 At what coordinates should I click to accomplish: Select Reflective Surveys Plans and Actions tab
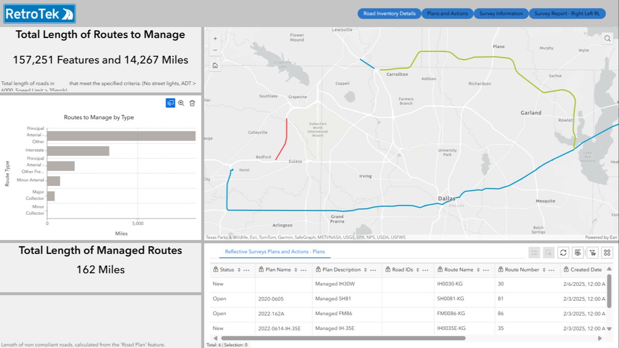click(275, 251)
